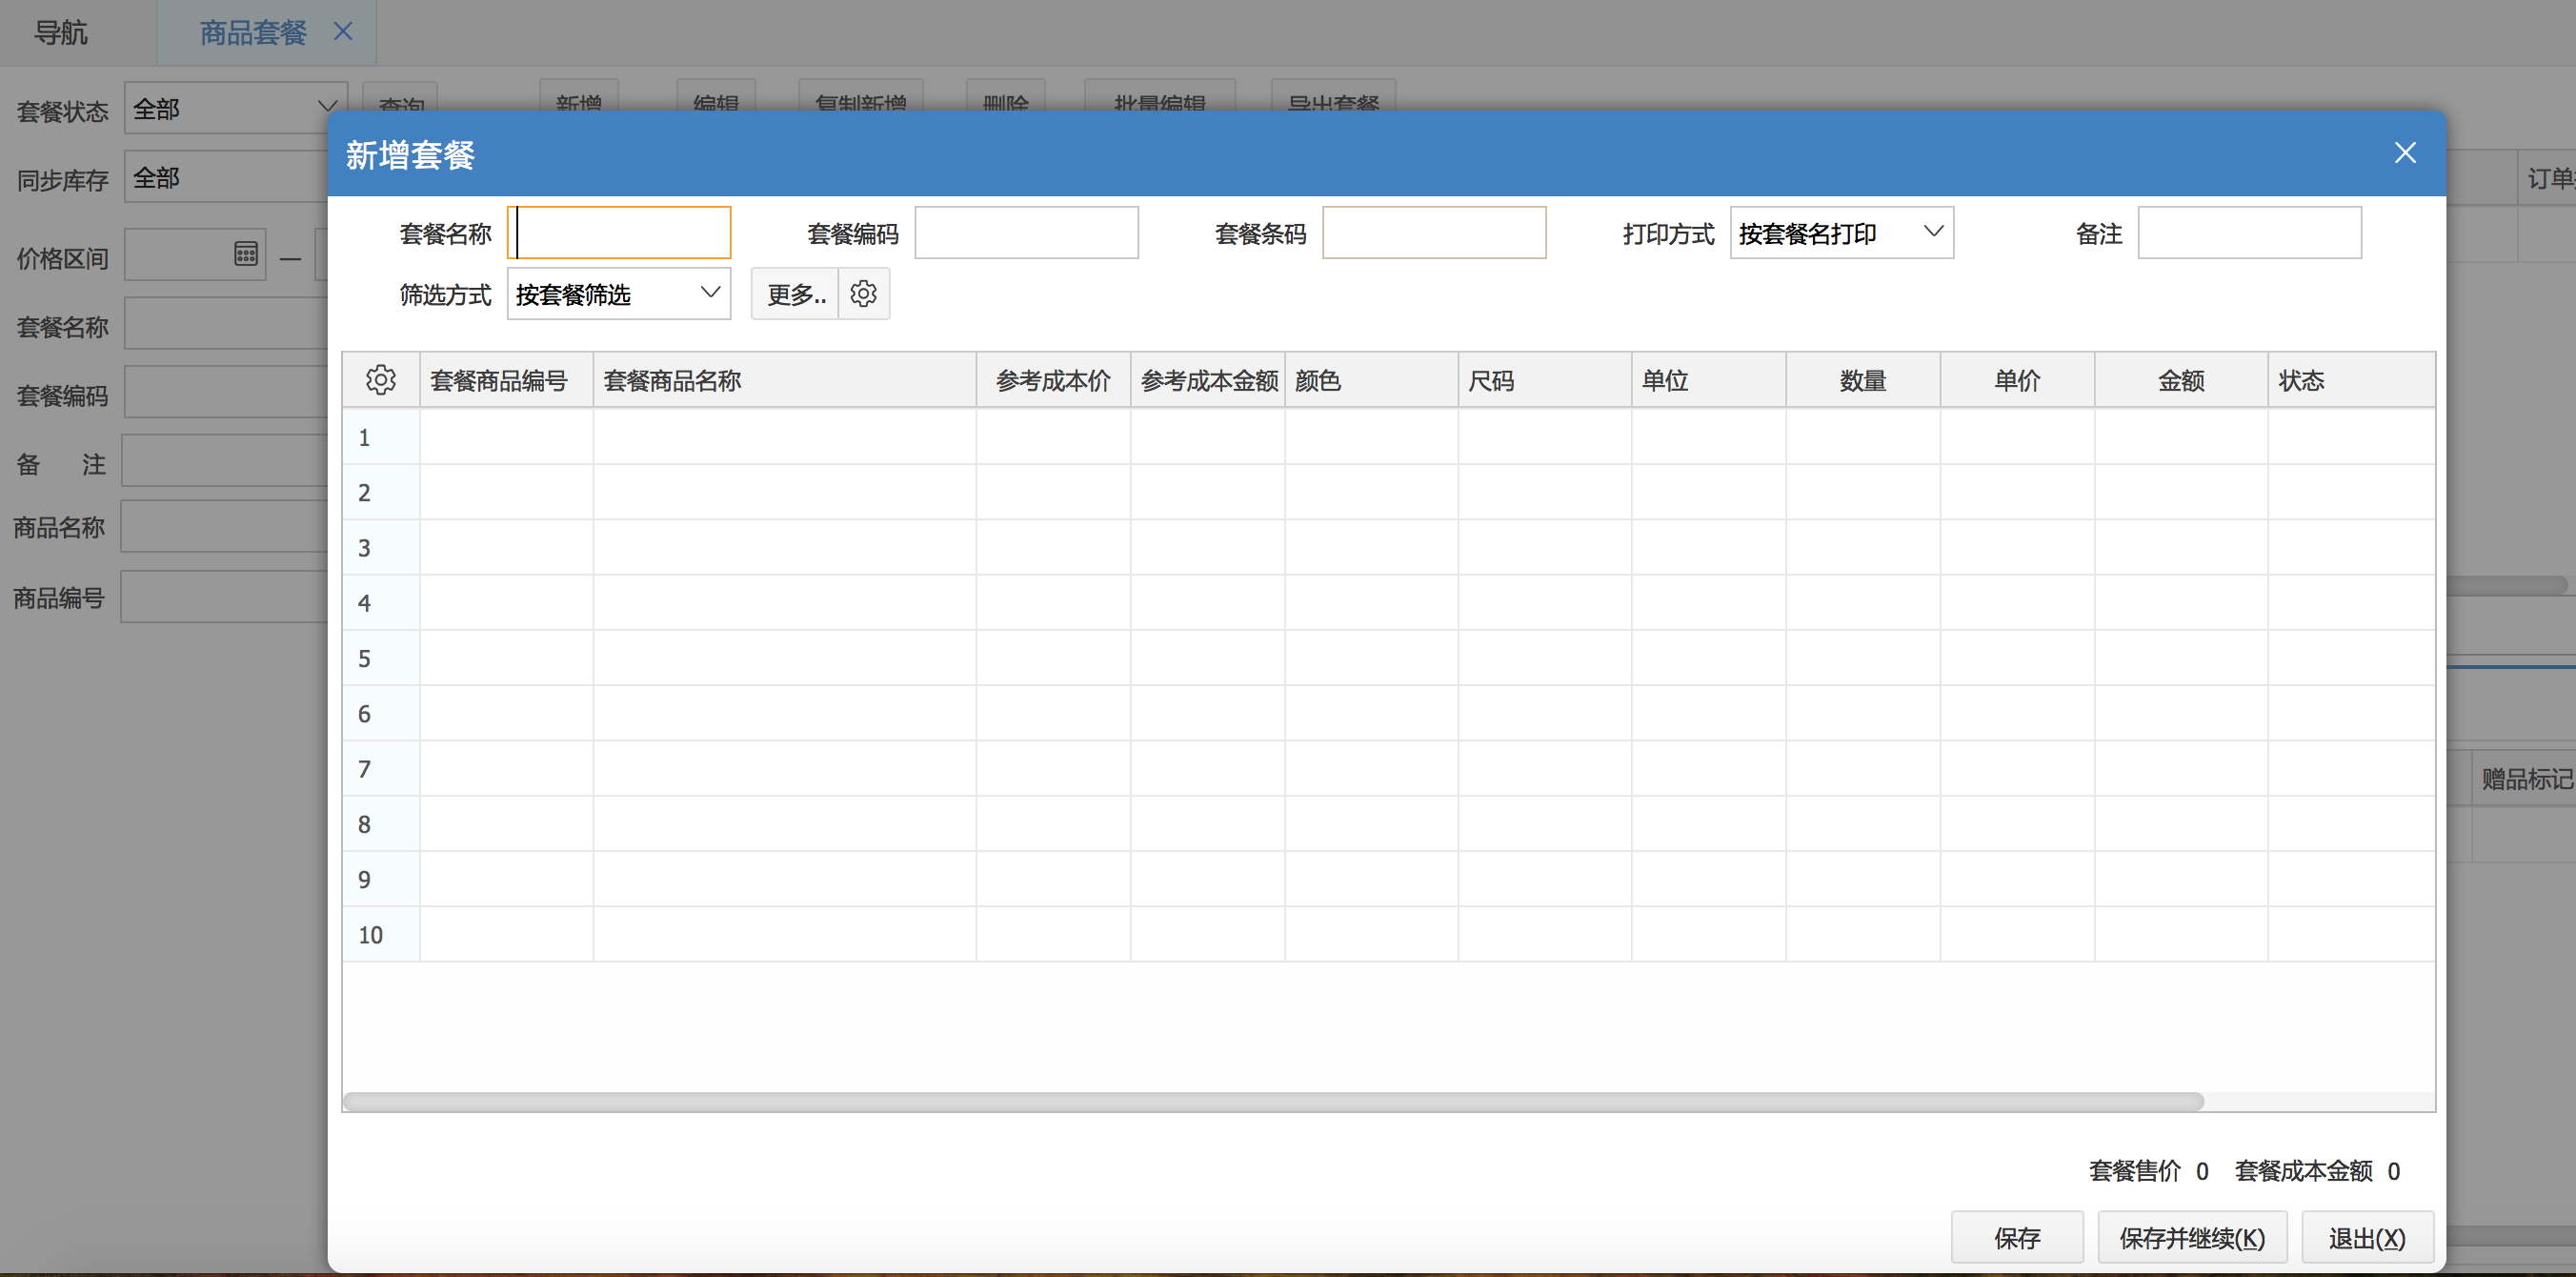Click the gear icon beside 更多 button

point(863,294)
